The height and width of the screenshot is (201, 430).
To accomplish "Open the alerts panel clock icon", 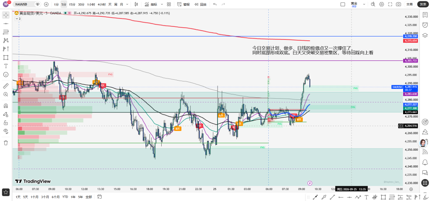I will click(x=425, y=25).
